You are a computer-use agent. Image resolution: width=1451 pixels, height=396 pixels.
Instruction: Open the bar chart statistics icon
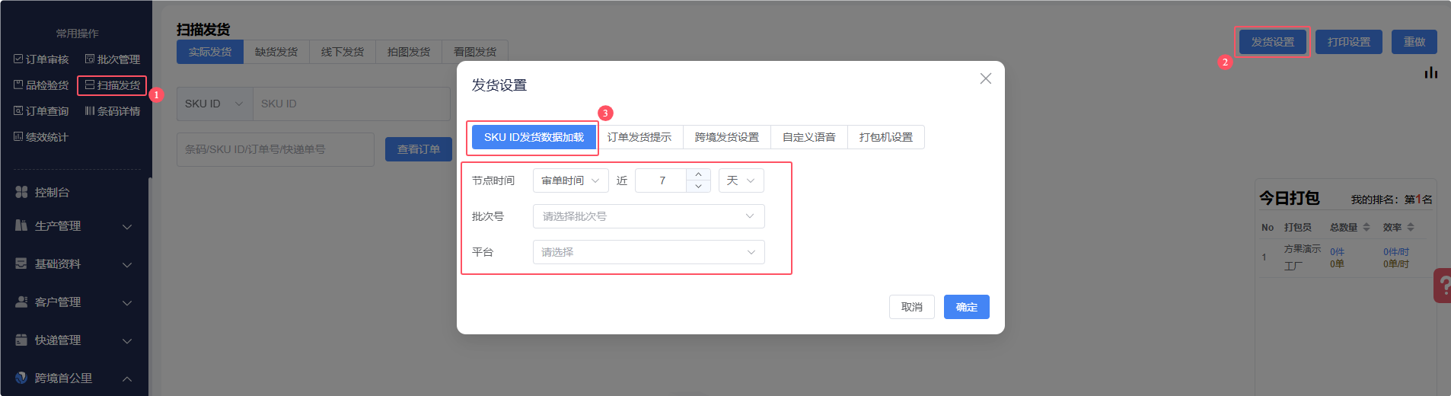click(1431, 73)
